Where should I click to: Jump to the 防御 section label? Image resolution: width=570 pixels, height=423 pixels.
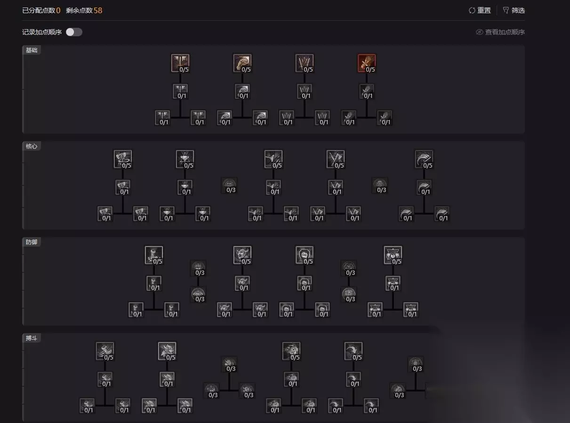(32, 242)
